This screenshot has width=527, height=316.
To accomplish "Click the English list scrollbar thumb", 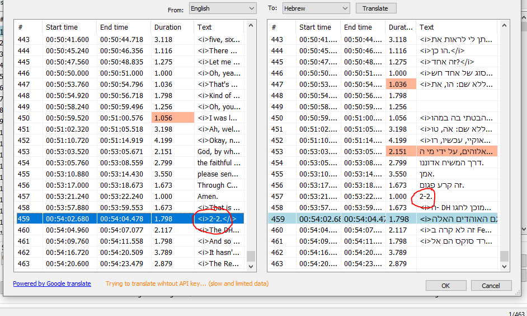I will [x=251, y=256].
